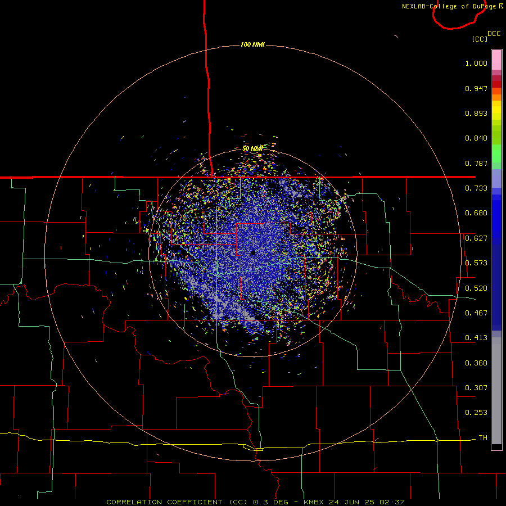Select the 0.947 scale value
The width and height of the screenshot is (506, 506).
tap(476, 88)
